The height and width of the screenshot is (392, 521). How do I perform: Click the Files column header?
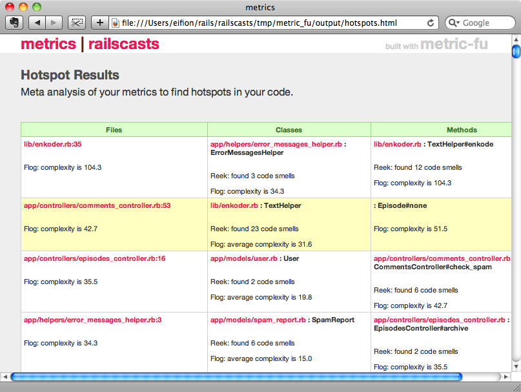[x=114, y=130]
